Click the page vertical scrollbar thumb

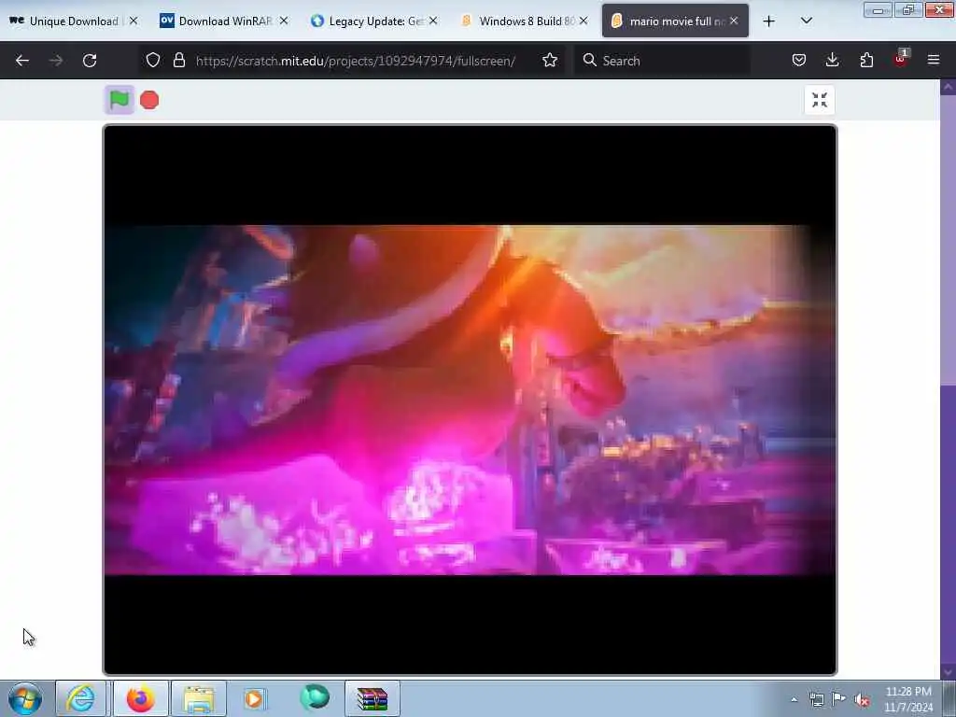(948, 240)
